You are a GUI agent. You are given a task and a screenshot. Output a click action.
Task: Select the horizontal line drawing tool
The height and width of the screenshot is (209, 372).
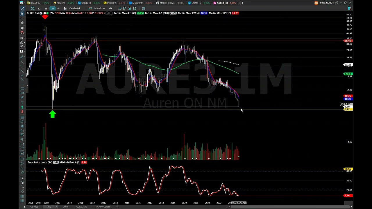(22, 84)
